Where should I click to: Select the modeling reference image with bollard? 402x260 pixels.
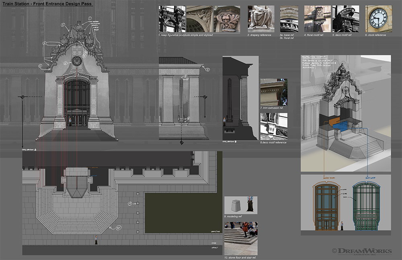coord(241,205)
